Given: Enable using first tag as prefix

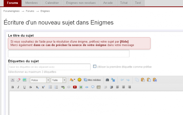Looking at the screenshot, I should coord(95,66).
